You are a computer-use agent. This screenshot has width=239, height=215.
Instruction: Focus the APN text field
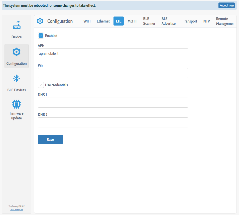point(113,53)
